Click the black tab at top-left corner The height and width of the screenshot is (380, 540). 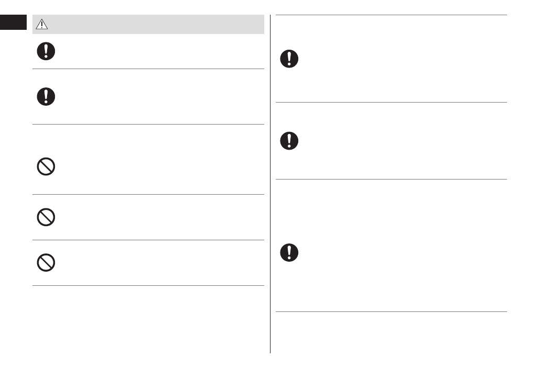pos(13,23)
